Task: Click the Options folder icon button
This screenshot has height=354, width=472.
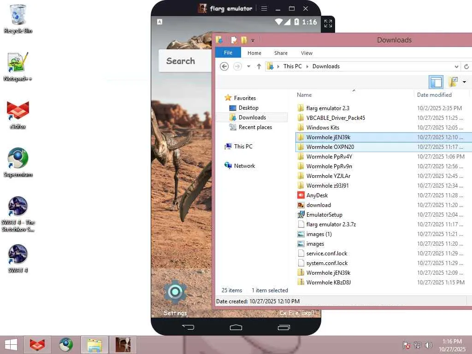Action: coord(454,82)
